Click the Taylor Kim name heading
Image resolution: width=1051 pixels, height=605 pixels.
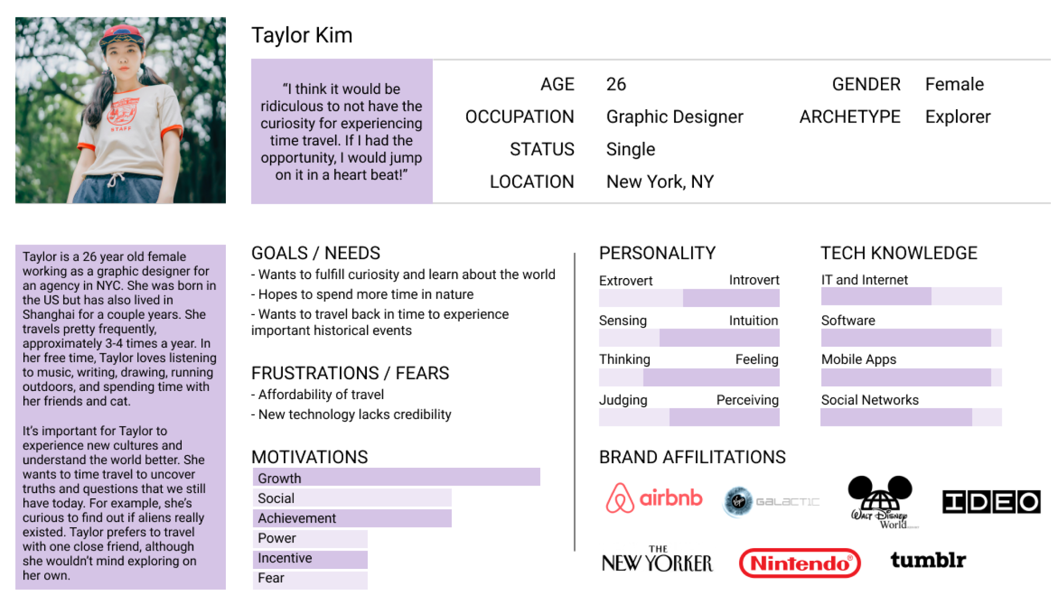pyautogui.click(x=302, y=35)
